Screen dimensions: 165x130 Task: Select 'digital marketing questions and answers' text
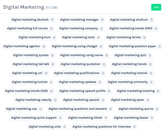click(x=78, y=109)
